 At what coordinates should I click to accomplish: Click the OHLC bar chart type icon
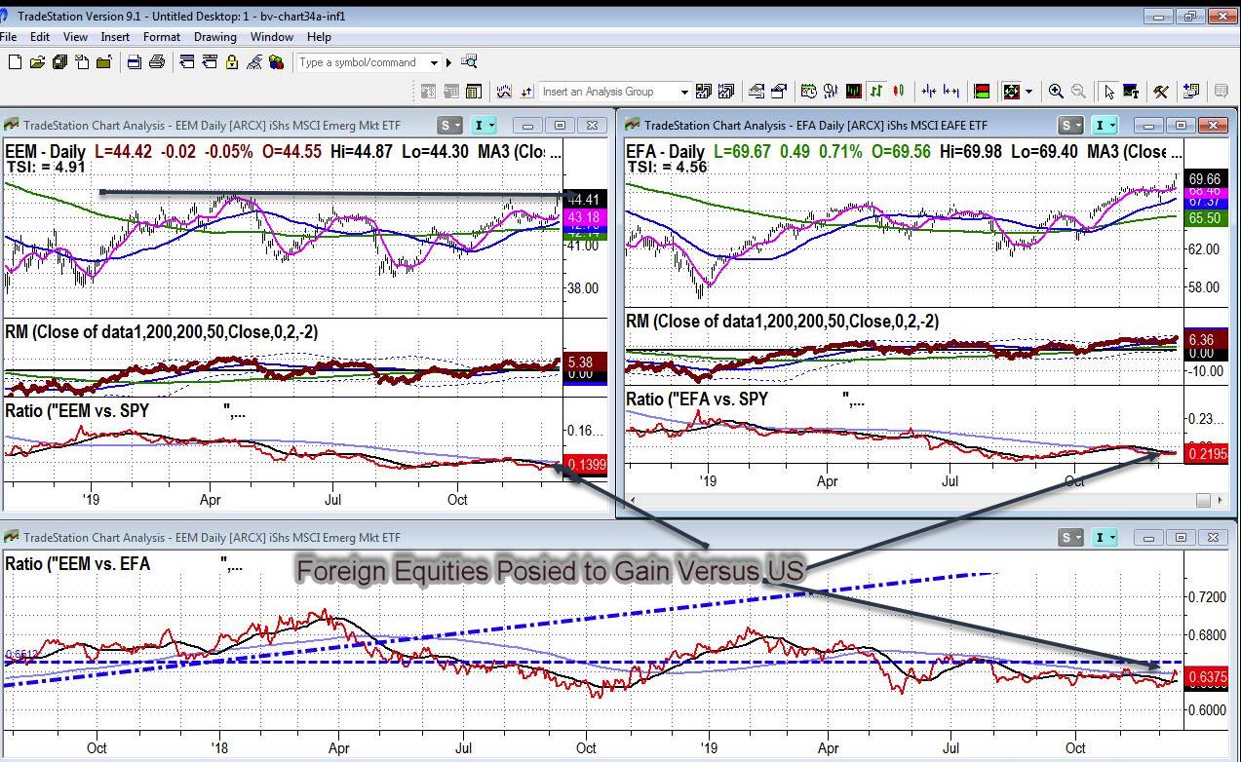click(x=875, y=91)
